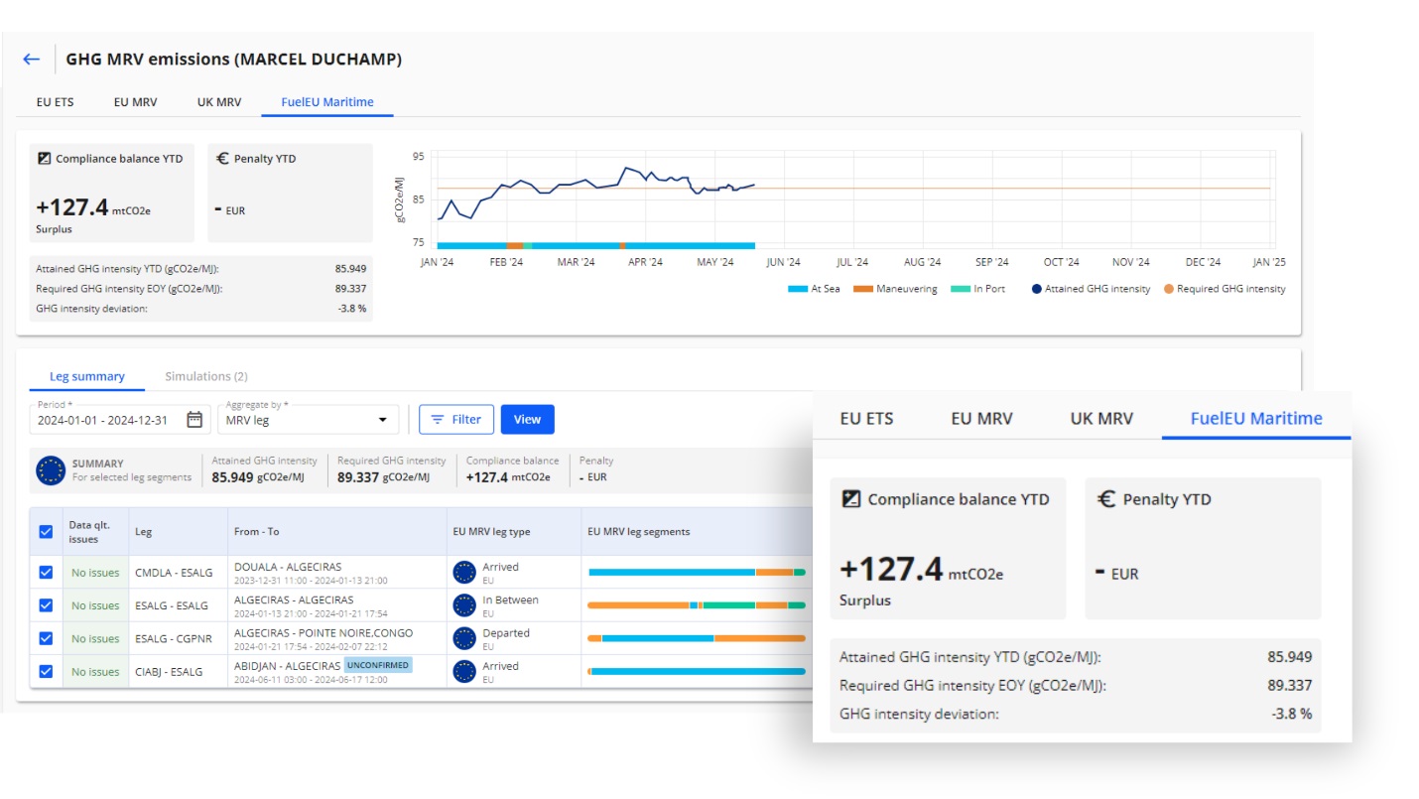
Task: Toggle Required GHG intensity legend marker
Action: (x=1169, y=289)
